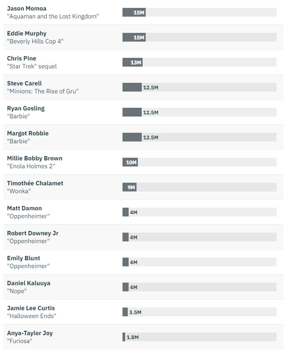287x354 pixels.
Task: Click Daniel Kaluuya's 4M bar
Action: [x=126, y=287]
